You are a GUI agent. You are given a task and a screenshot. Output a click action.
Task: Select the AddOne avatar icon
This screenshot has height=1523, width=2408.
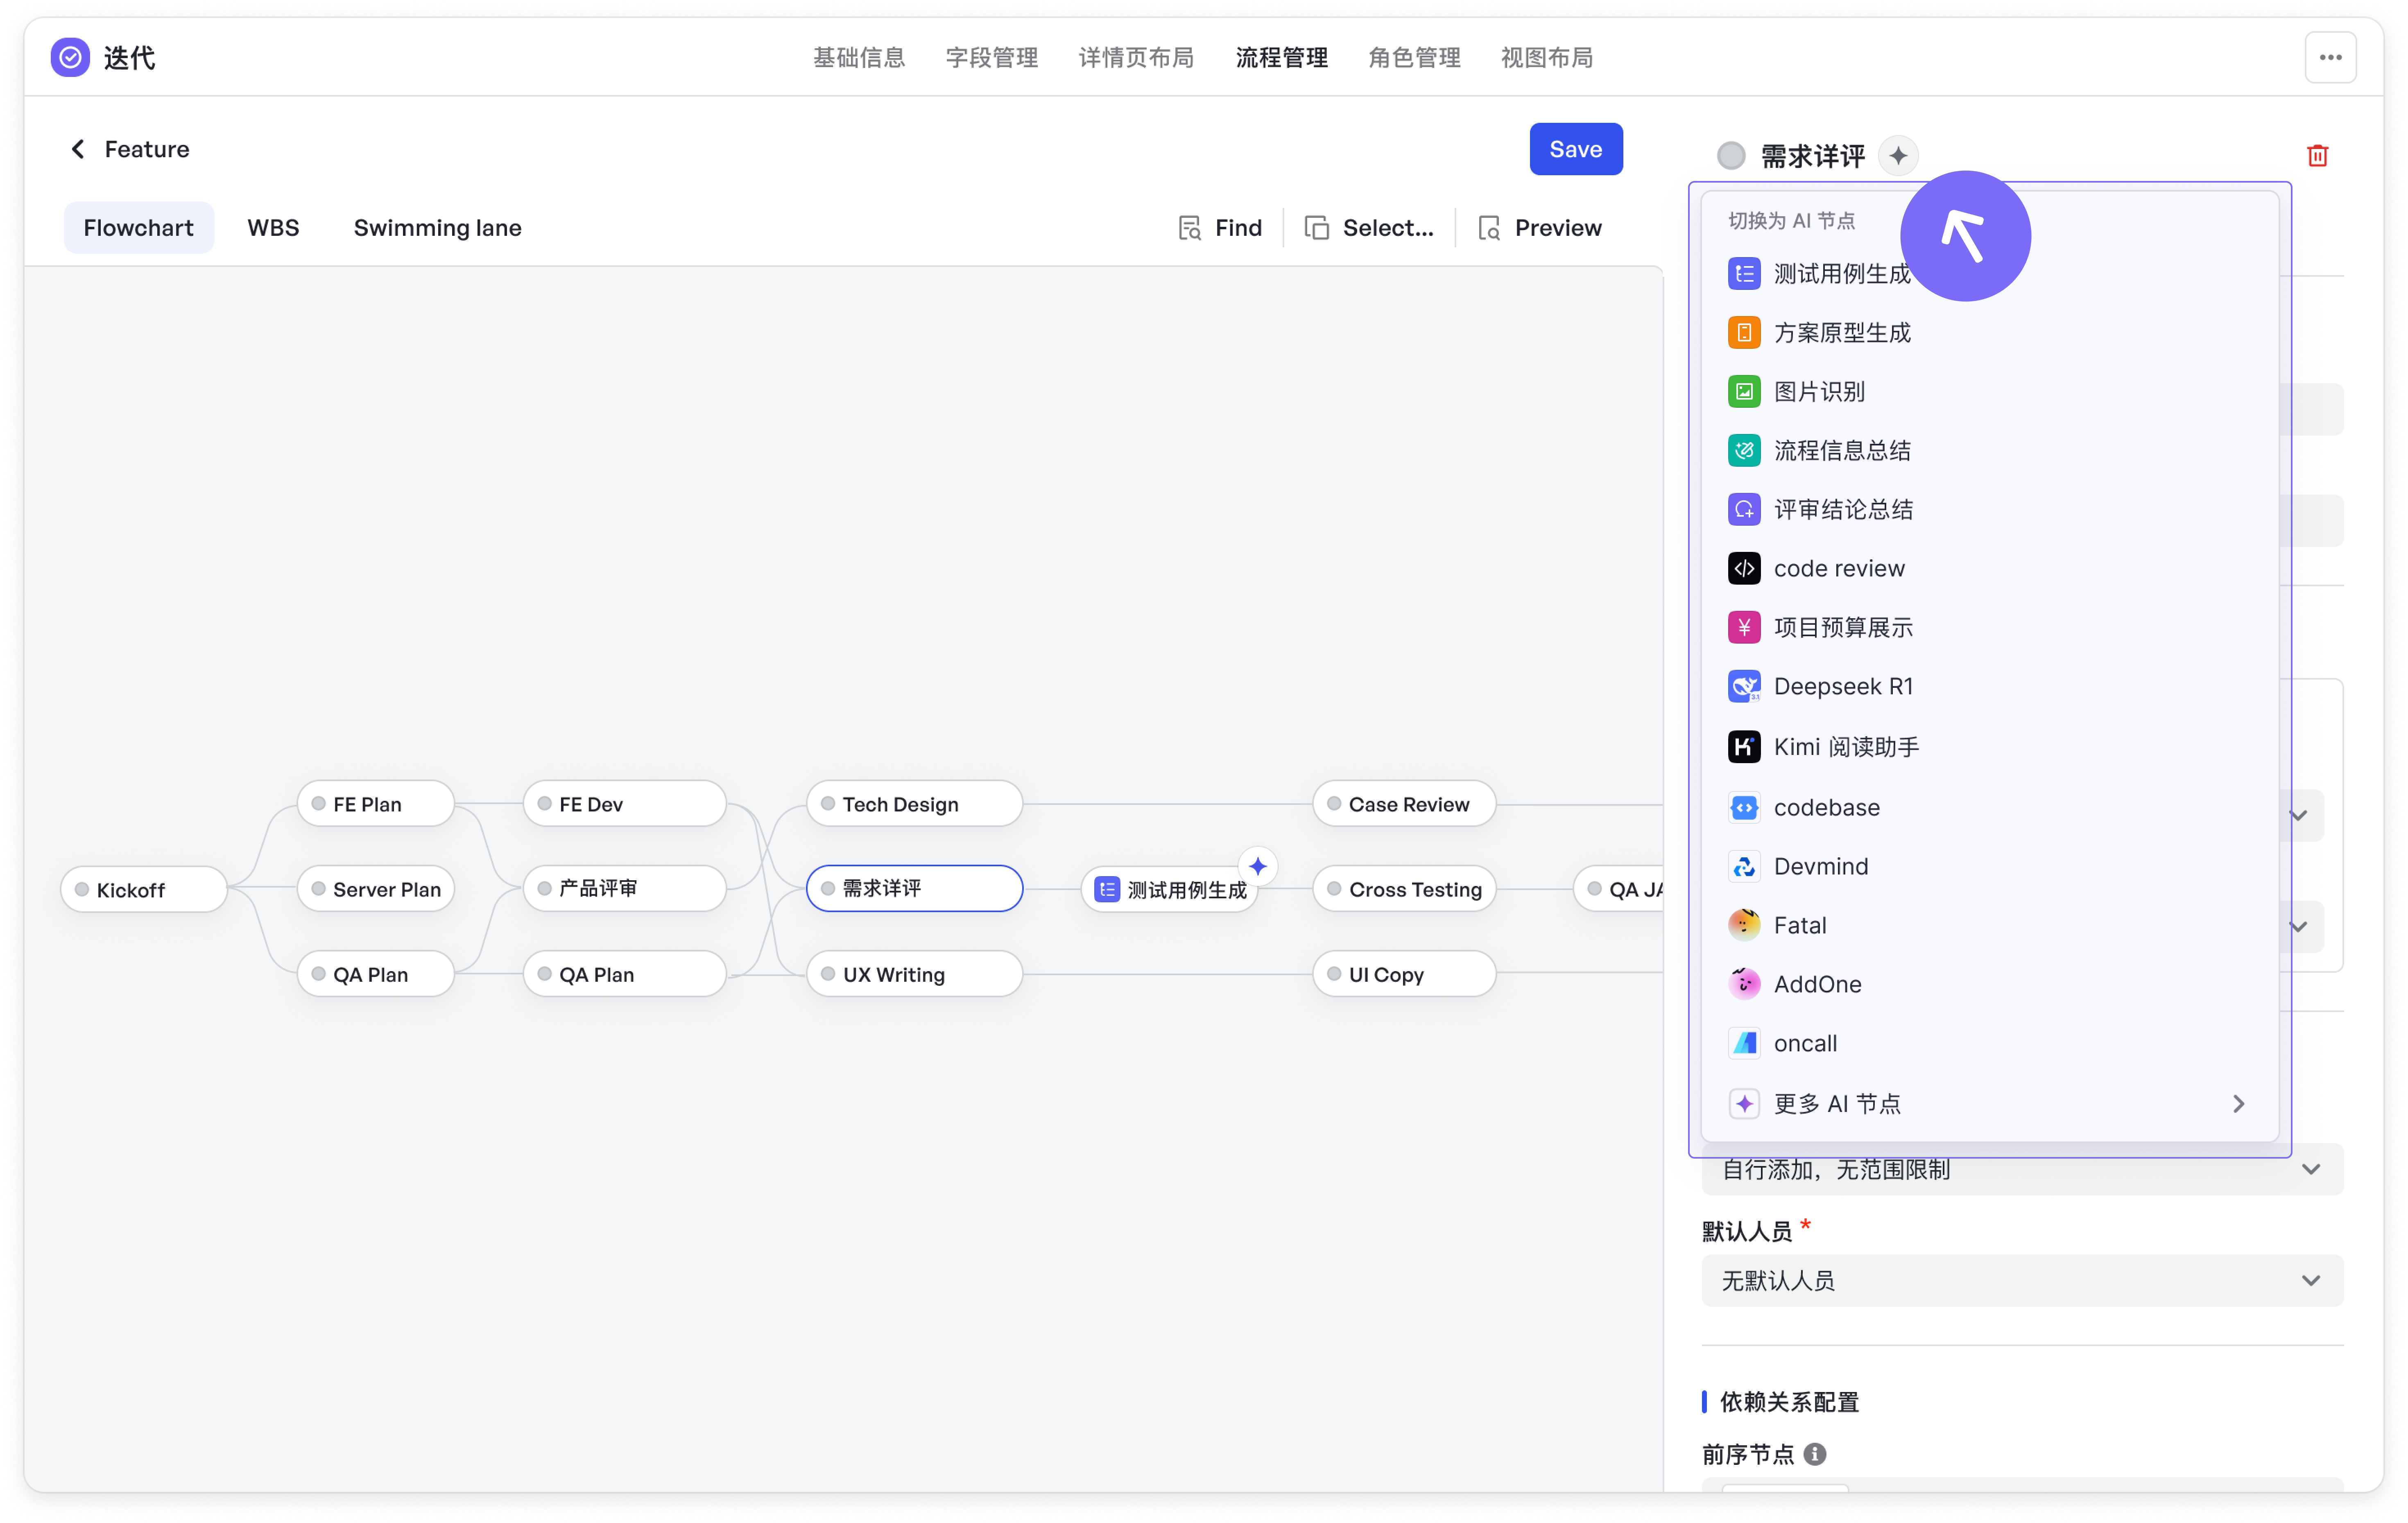[1744, 984]
